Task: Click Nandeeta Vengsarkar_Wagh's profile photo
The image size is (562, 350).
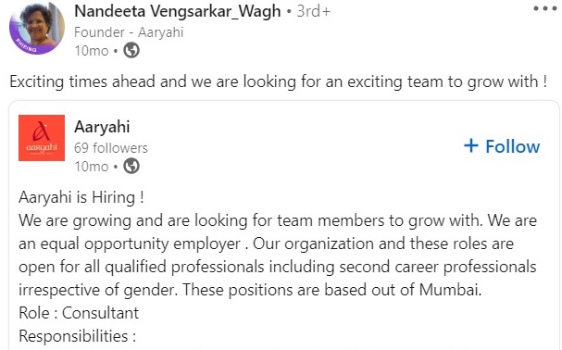Action: (x=37, y=28)
